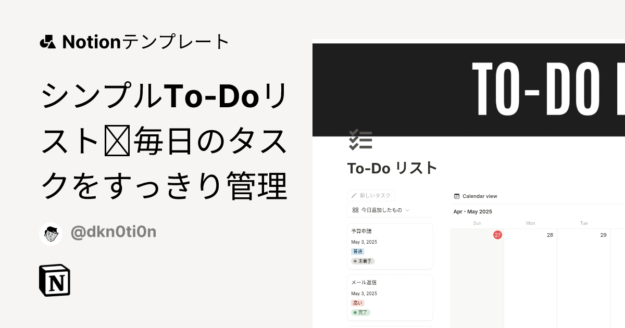Click the 未着手 status badge

click(363, 261)
